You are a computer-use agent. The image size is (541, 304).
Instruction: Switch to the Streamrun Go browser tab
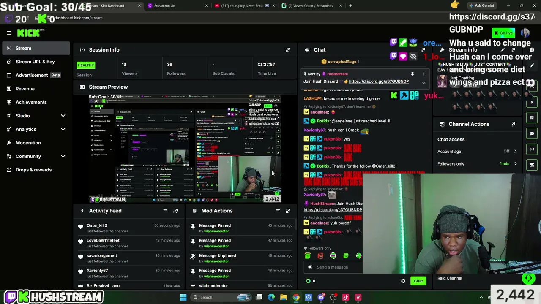[x=178, y=6]
